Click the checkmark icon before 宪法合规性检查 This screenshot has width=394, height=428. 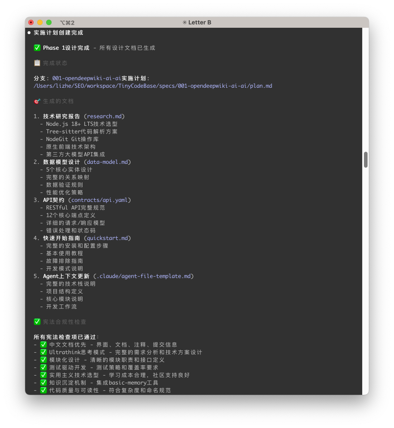click(x=38, y=321)
